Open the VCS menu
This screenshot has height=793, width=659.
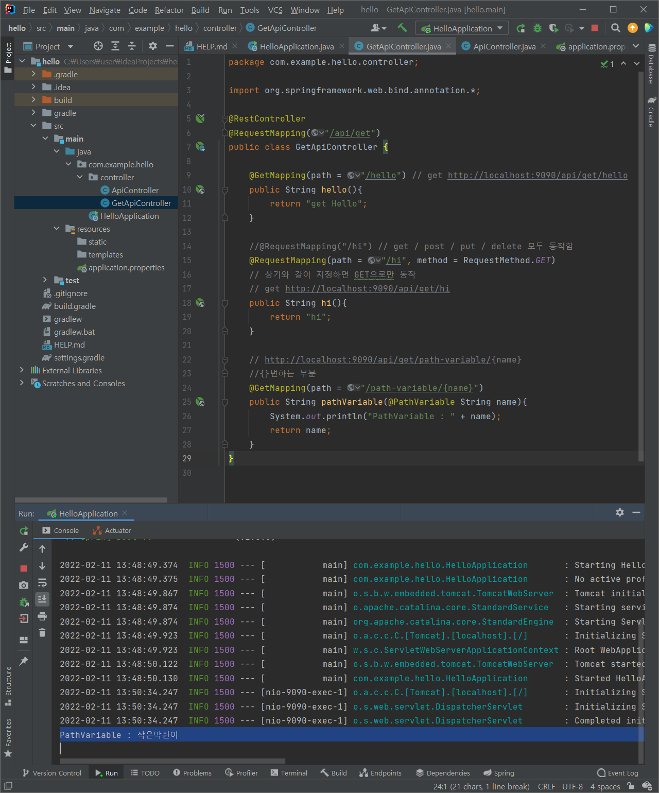[x=275, y=10]
